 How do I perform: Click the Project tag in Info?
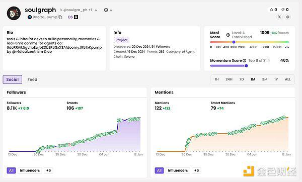pyautogui.click(x=121, y=40)
